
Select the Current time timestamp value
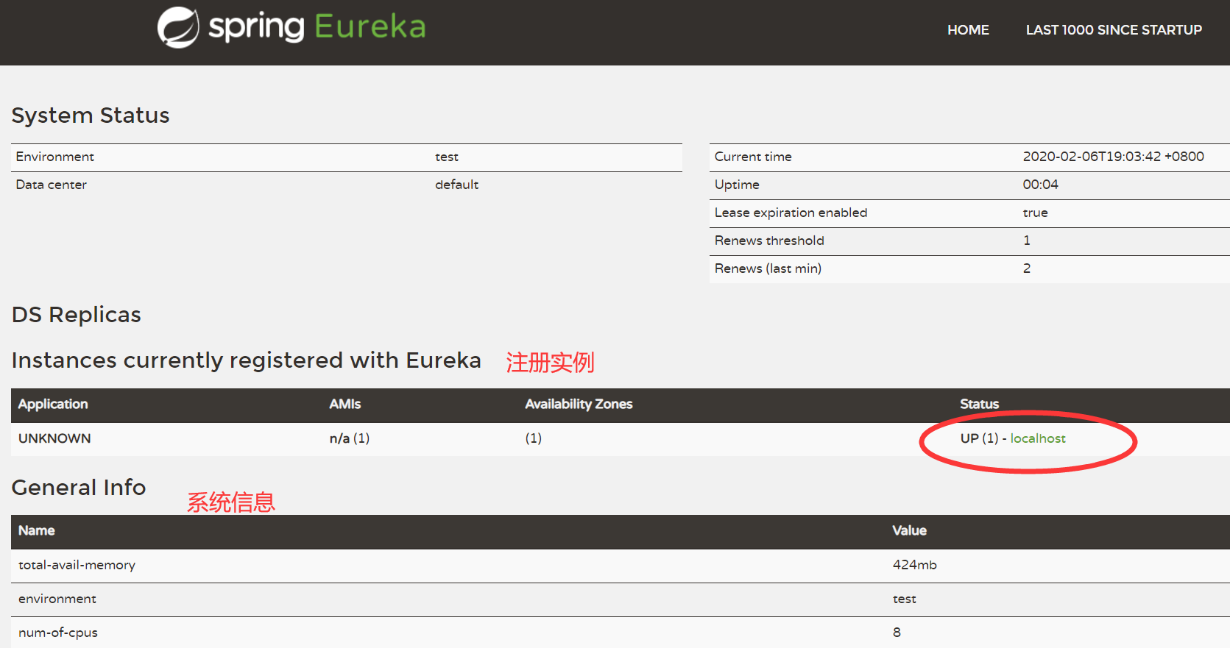click(1113, 157)
